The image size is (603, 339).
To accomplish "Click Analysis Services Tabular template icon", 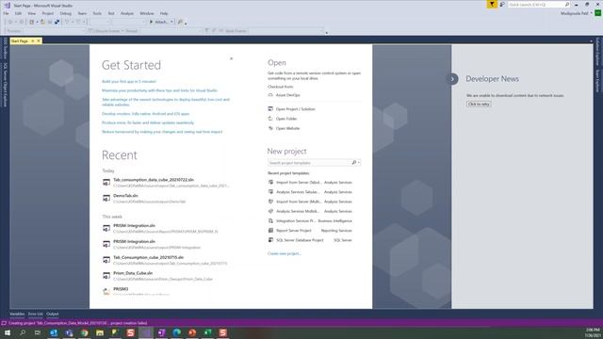I will [x=270, y=192].
